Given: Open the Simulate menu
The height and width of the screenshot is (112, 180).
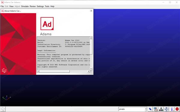Looking at the screenshot, I should (25, 6).
